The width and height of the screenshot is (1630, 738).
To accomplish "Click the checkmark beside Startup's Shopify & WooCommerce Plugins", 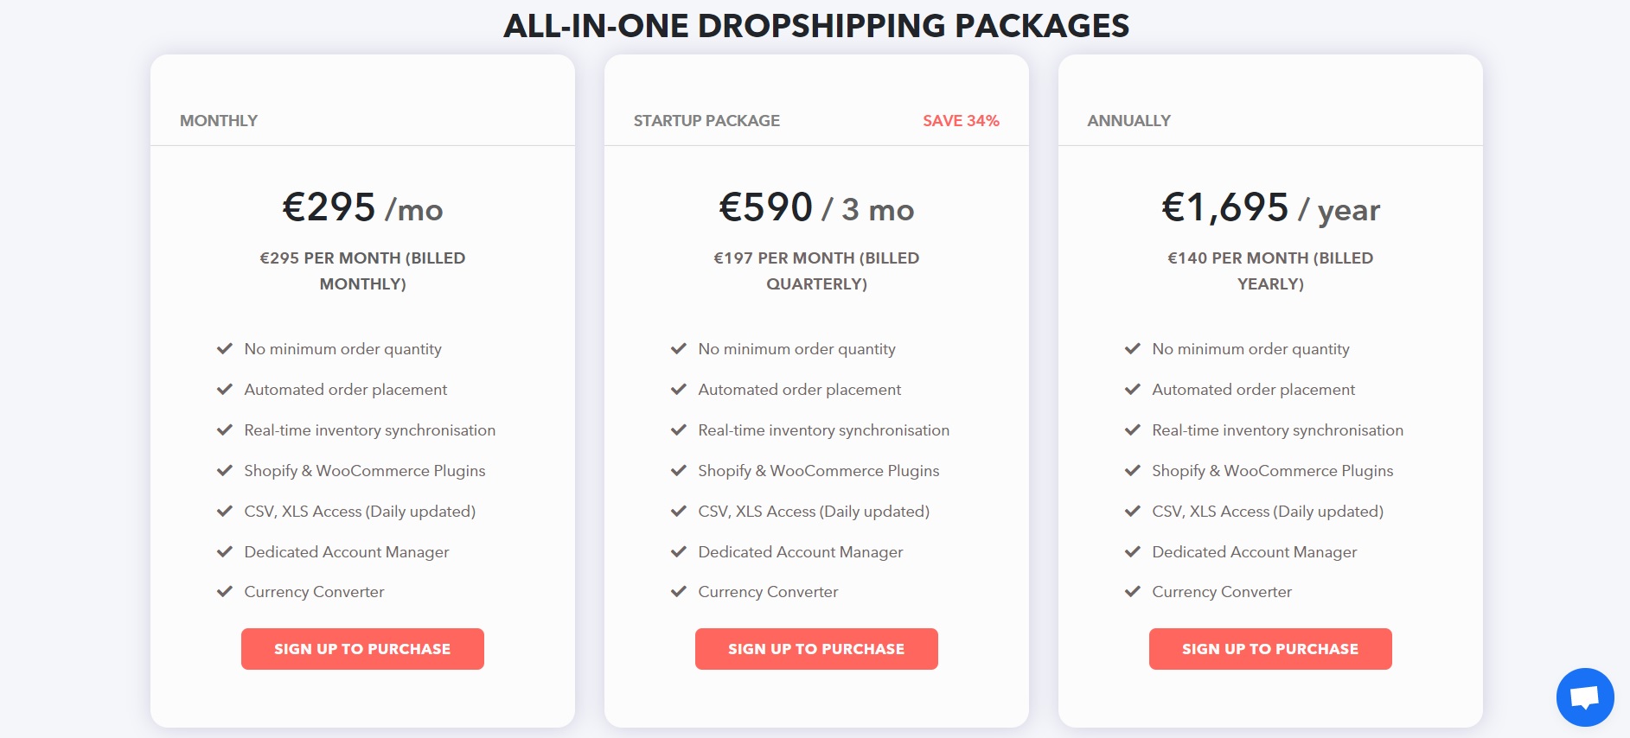I will pos(677,470).
